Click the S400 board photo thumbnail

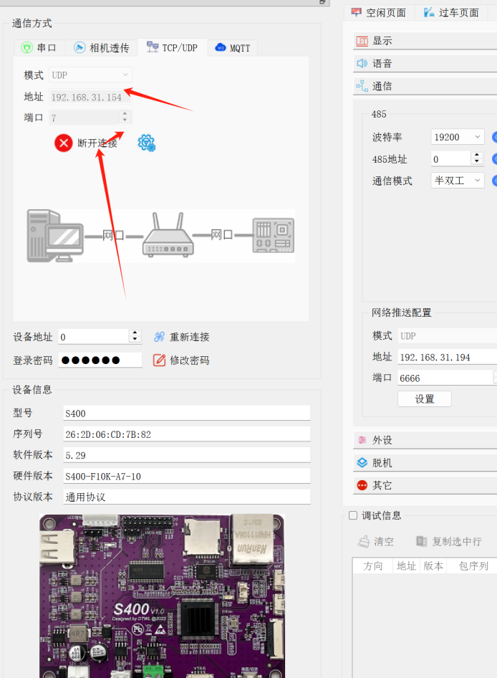tap(162, 596)
